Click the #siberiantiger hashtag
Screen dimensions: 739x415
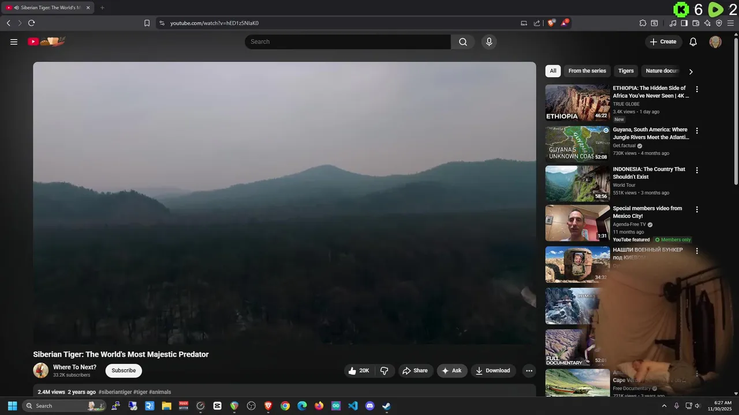[x=115, y=392]
